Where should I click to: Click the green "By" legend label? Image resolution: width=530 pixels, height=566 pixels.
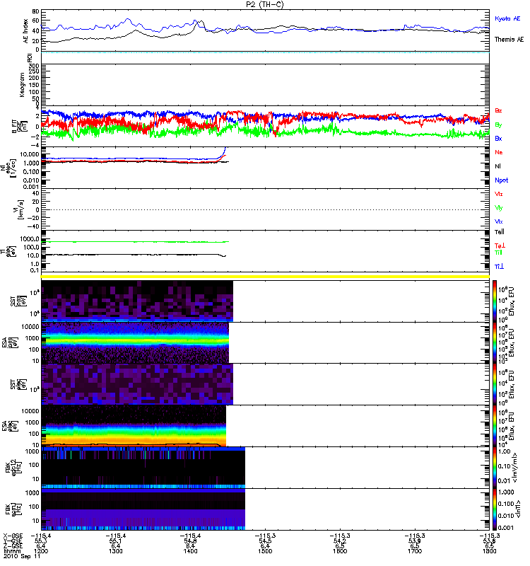pos(498,125)
